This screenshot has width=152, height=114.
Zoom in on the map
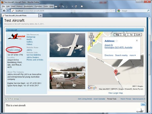point(92,43)
